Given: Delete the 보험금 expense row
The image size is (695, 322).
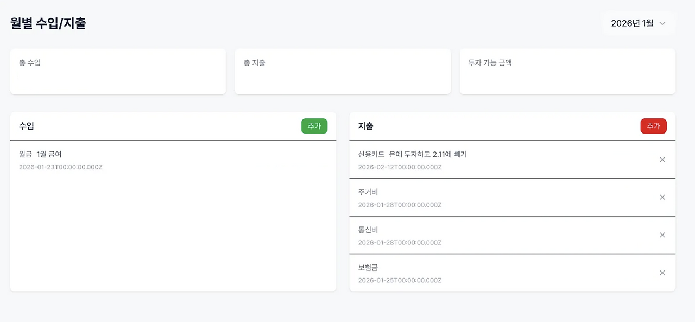Looking at the screenshot, I should pos(662,273).
